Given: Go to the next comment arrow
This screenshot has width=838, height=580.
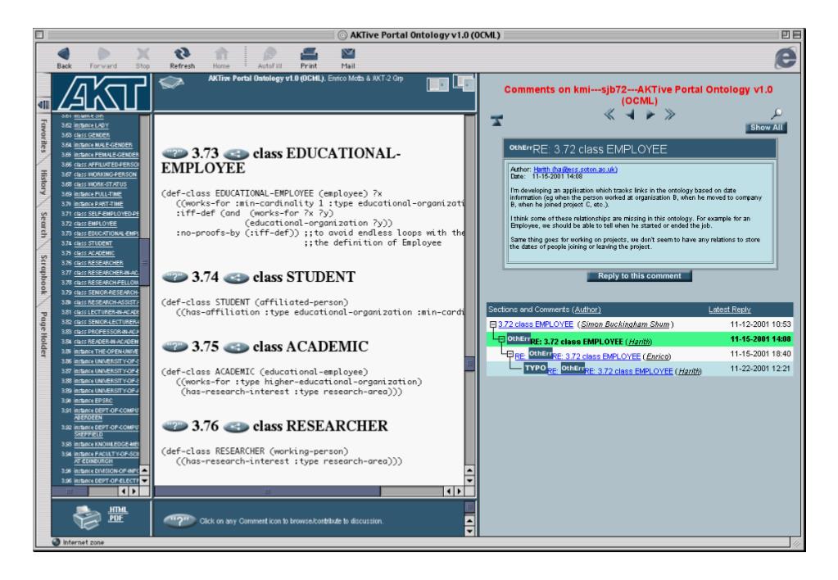Looking at the screenshot, I should tap(650, 115).
